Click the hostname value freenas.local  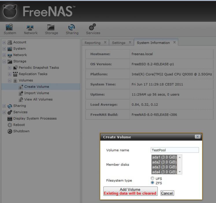[142, 54]
